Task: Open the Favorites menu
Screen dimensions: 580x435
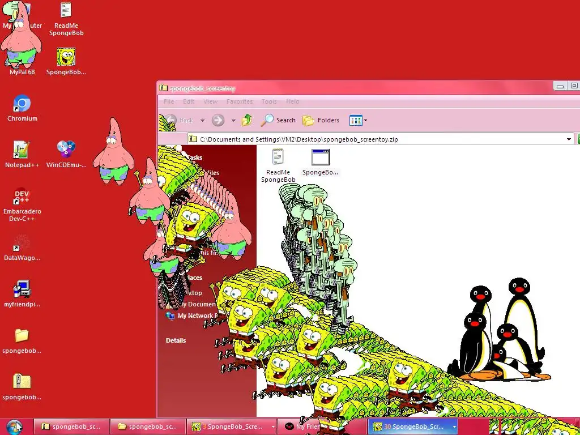Action: 240,101
